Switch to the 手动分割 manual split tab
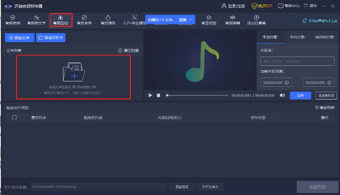Viewport: 340px width, 195px height. [270, 37]
